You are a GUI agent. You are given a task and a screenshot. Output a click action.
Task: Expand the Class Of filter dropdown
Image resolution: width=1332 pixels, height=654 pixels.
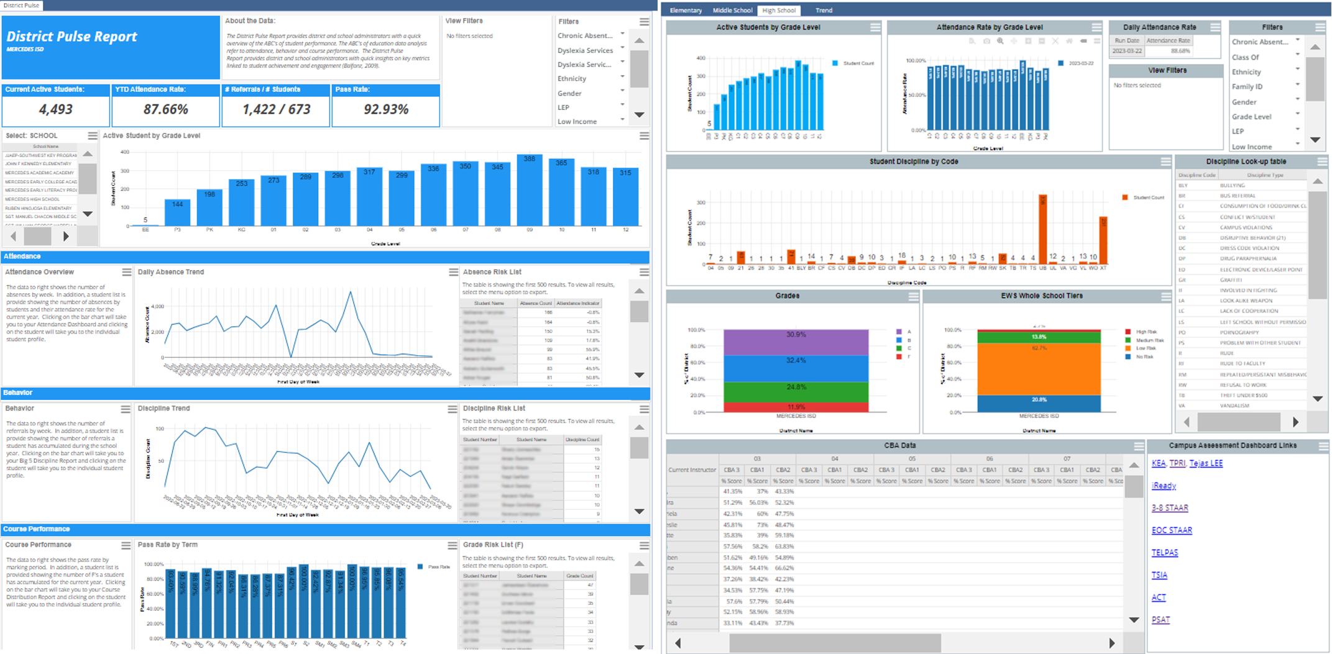coord(1297,55)
